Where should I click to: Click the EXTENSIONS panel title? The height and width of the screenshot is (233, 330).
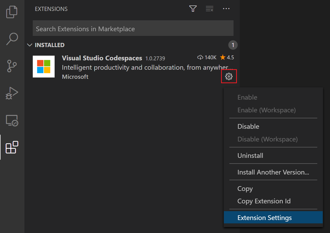(51, 9)
